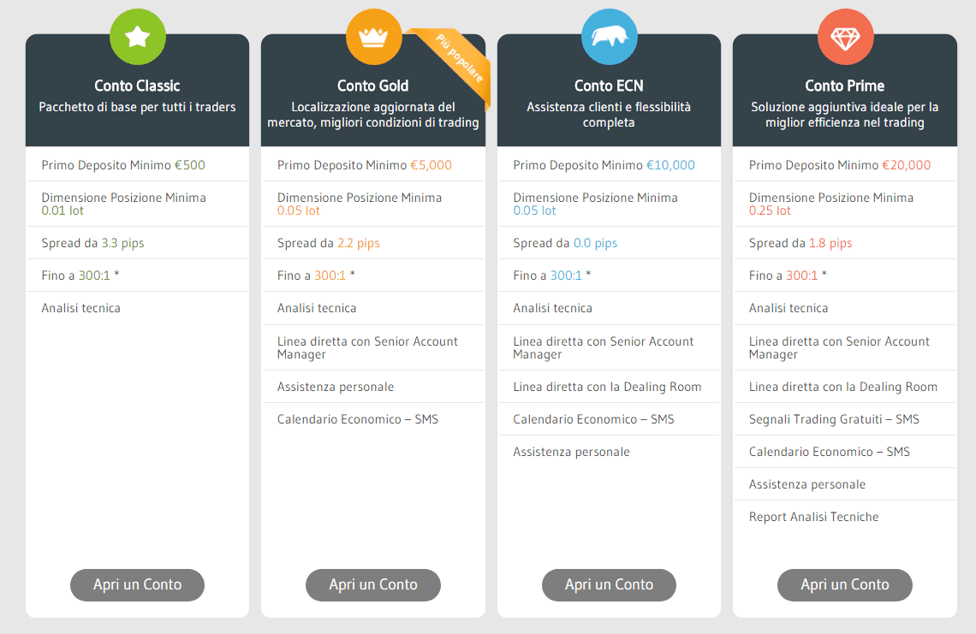Click 'Linea diretta con la Dealing Room' in ECN
Image resolution: width=976 pixels, height=634 pixels.
(x=608, y=387)
